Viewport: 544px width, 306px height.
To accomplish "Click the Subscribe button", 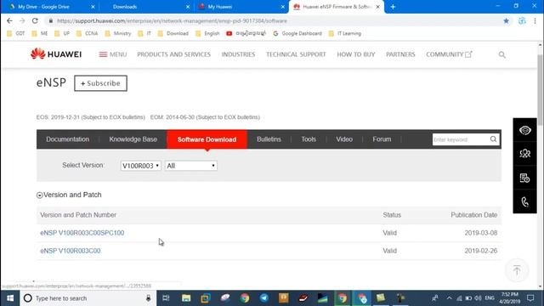I will (x=100, y=83).
